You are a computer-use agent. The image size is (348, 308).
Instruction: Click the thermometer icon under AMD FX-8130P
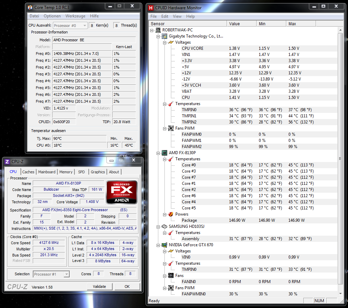171,159
